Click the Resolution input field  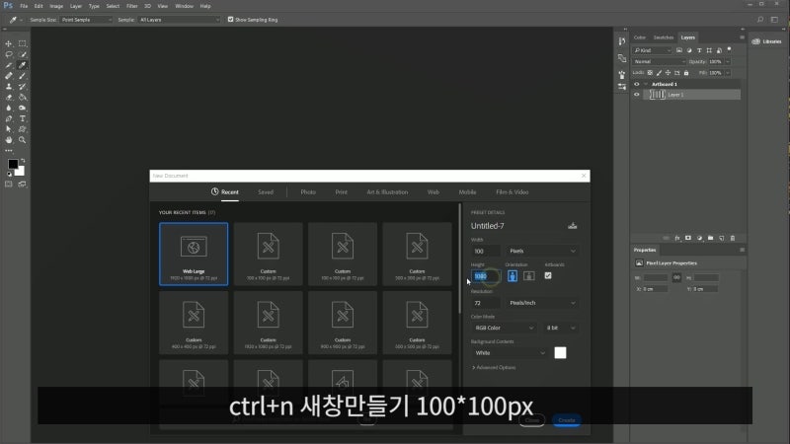point(486,303)
